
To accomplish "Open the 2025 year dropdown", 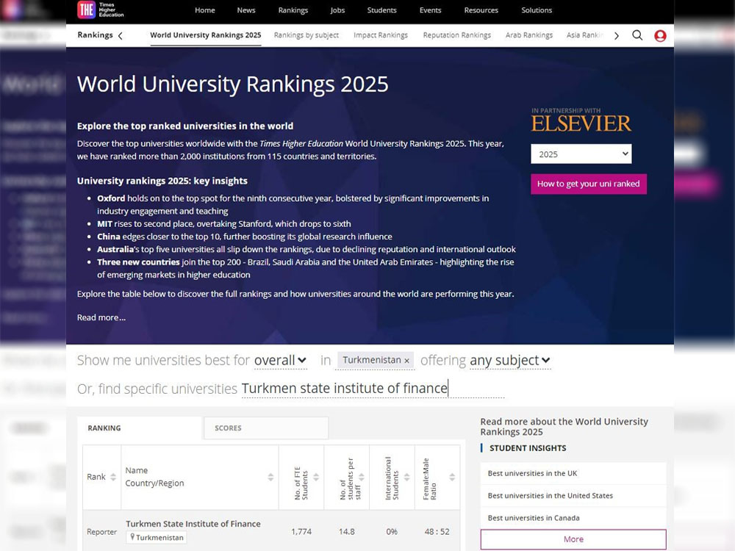I will (581, 154).
